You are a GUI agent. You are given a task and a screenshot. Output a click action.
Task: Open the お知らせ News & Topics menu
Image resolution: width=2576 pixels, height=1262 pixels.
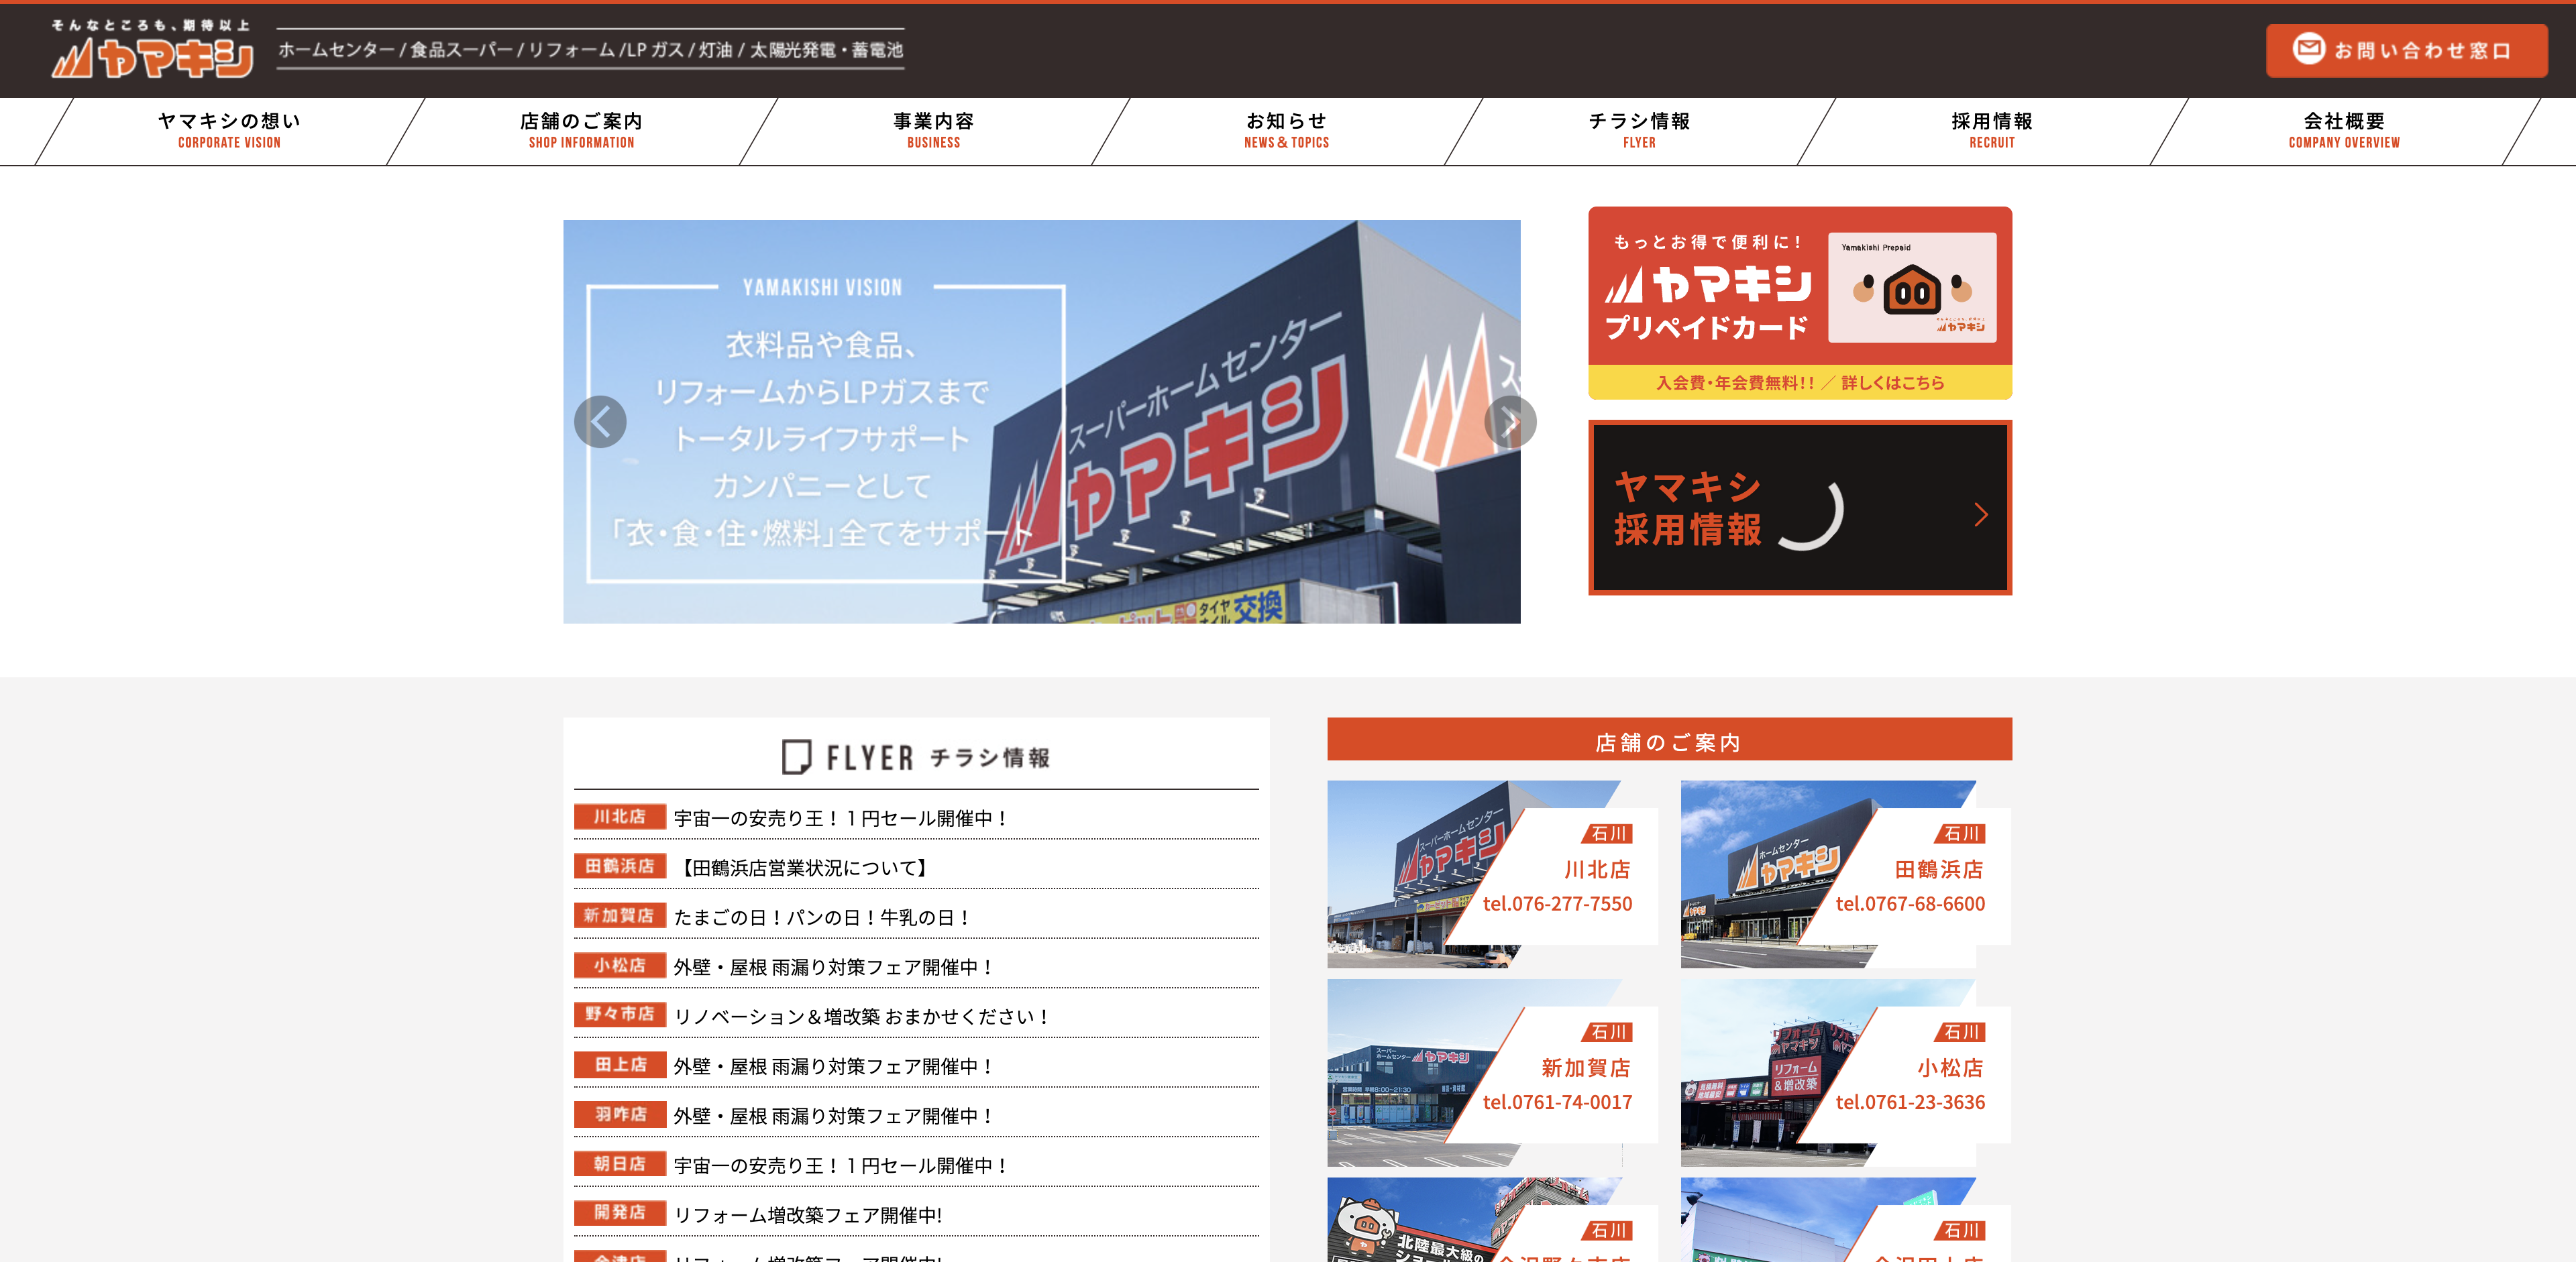[x=1286, y=131]
